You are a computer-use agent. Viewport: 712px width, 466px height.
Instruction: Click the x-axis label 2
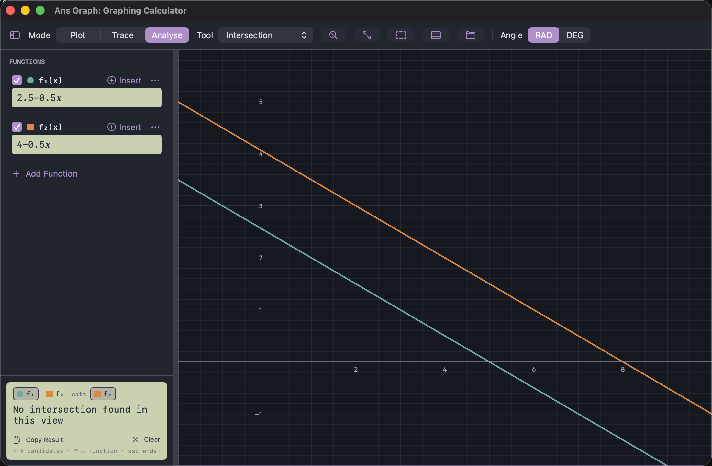(356, 369)
